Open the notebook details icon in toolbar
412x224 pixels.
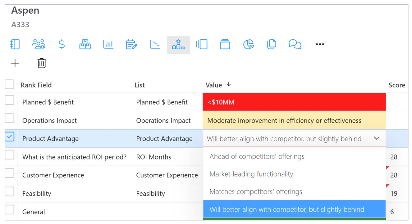click(15, 44)
